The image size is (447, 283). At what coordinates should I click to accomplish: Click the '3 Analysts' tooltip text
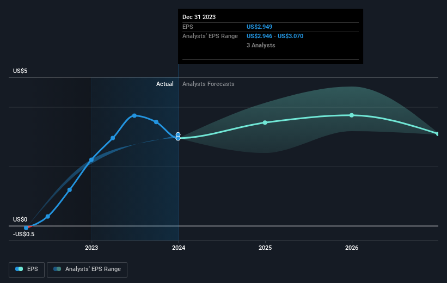coord(261,45)
